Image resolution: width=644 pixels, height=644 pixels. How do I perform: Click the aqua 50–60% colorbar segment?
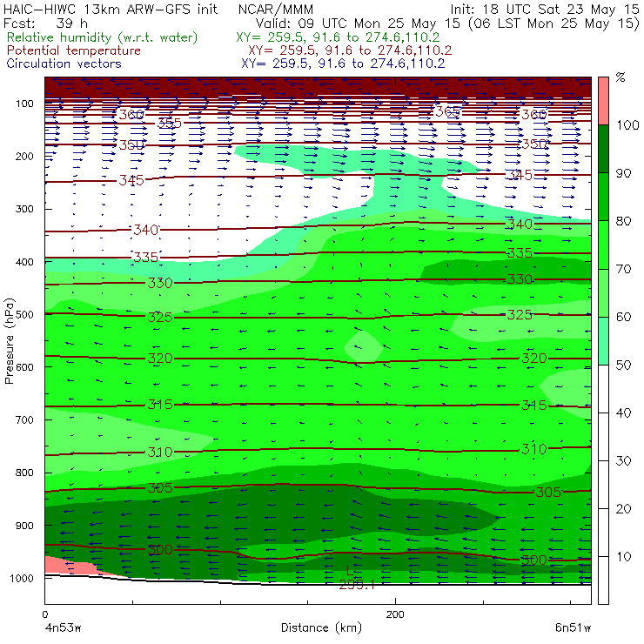[603, 341]
